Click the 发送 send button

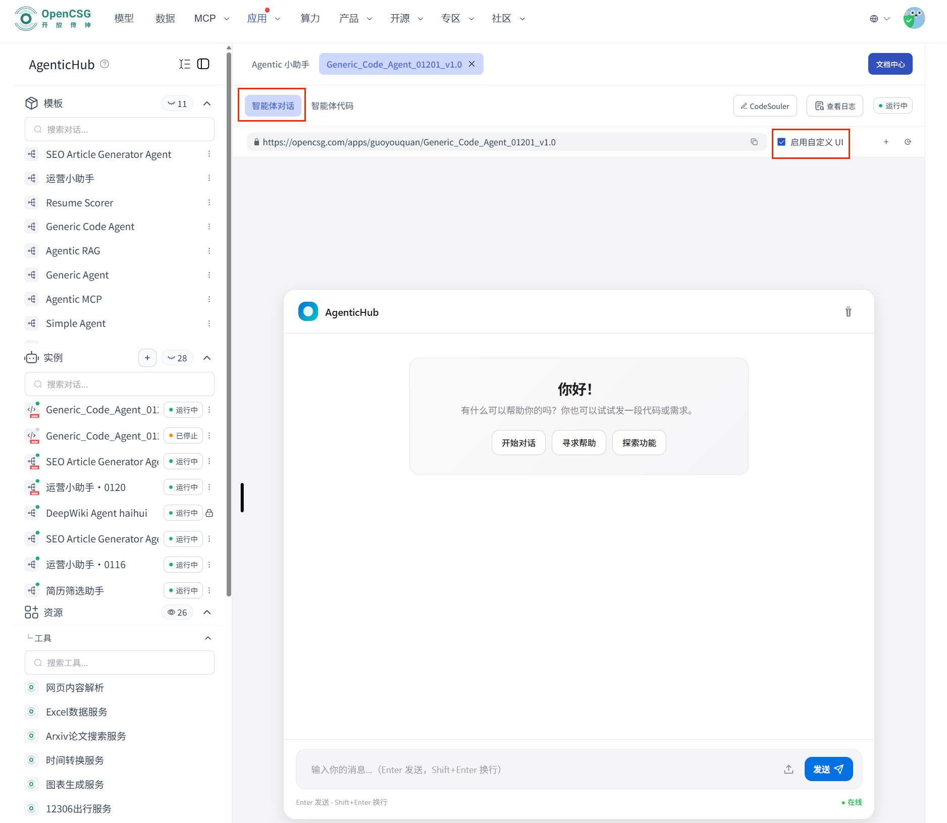(828, 769)
